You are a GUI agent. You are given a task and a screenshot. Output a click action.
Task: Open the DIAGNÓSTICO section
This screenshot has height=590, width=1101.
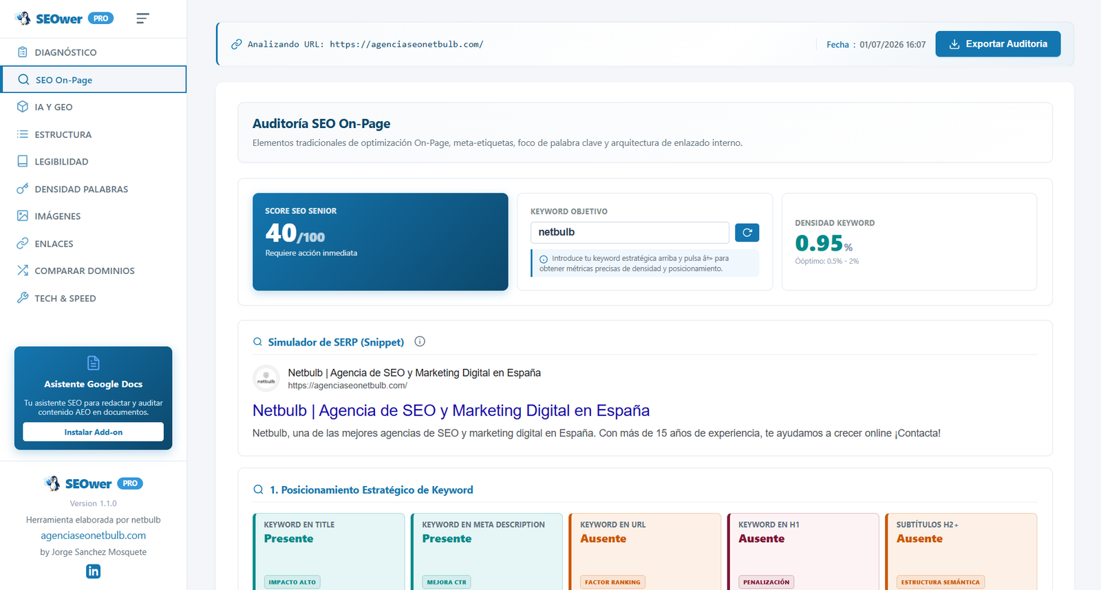point(94,52)
